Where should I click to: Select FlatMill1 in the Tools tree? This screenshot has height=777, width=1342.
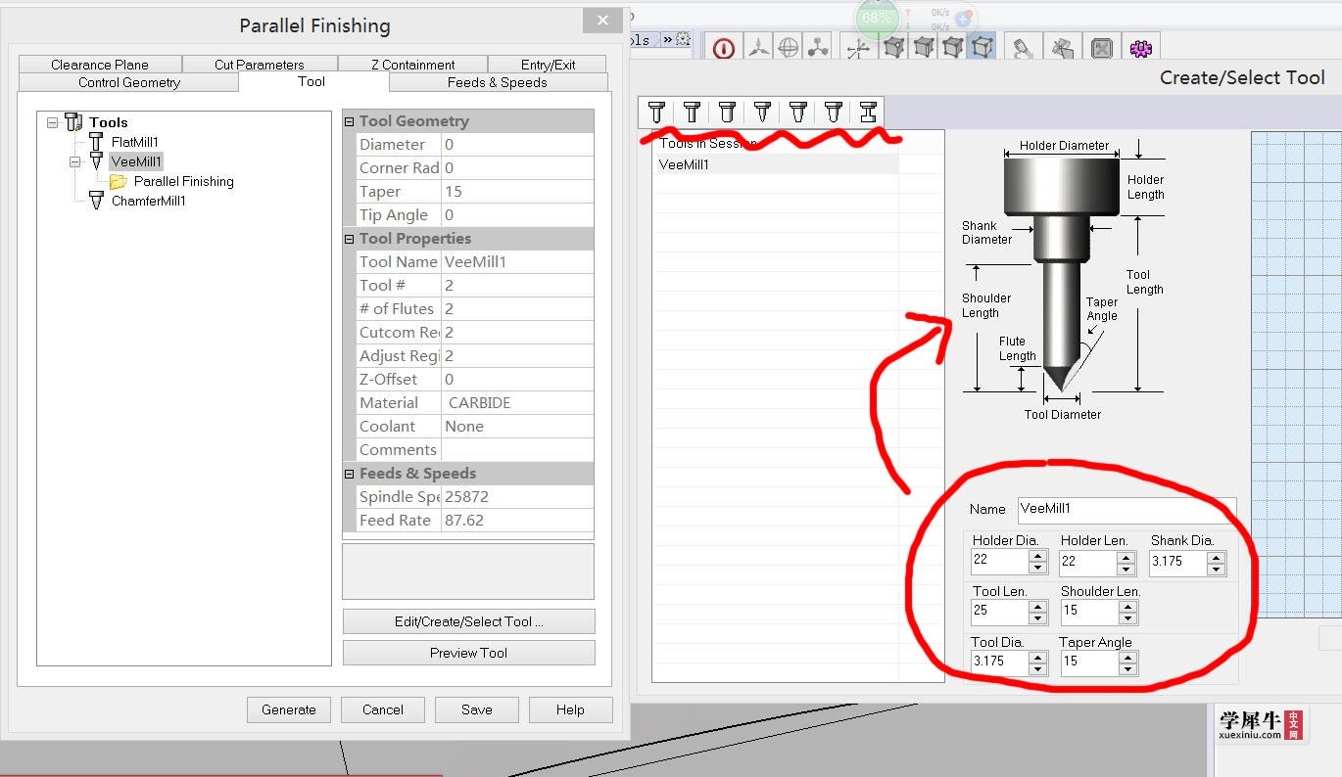point(135,142)
